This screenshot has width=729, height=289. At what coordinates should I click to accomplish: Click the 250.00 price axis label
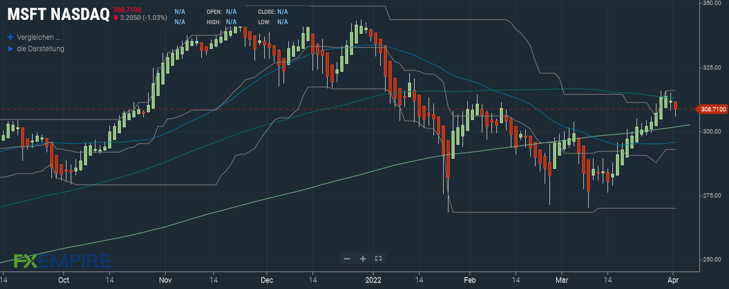pyautogui.click(x=711, y=259)
